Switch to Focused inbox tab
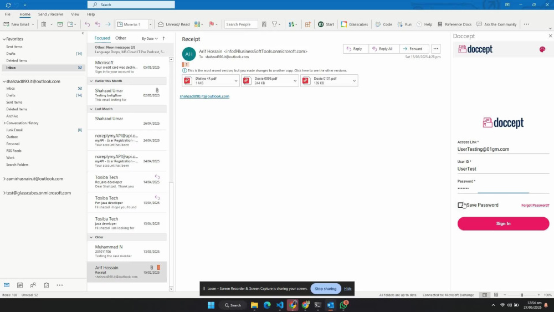Viewport: 554px width, 312px height. point(102,38)
